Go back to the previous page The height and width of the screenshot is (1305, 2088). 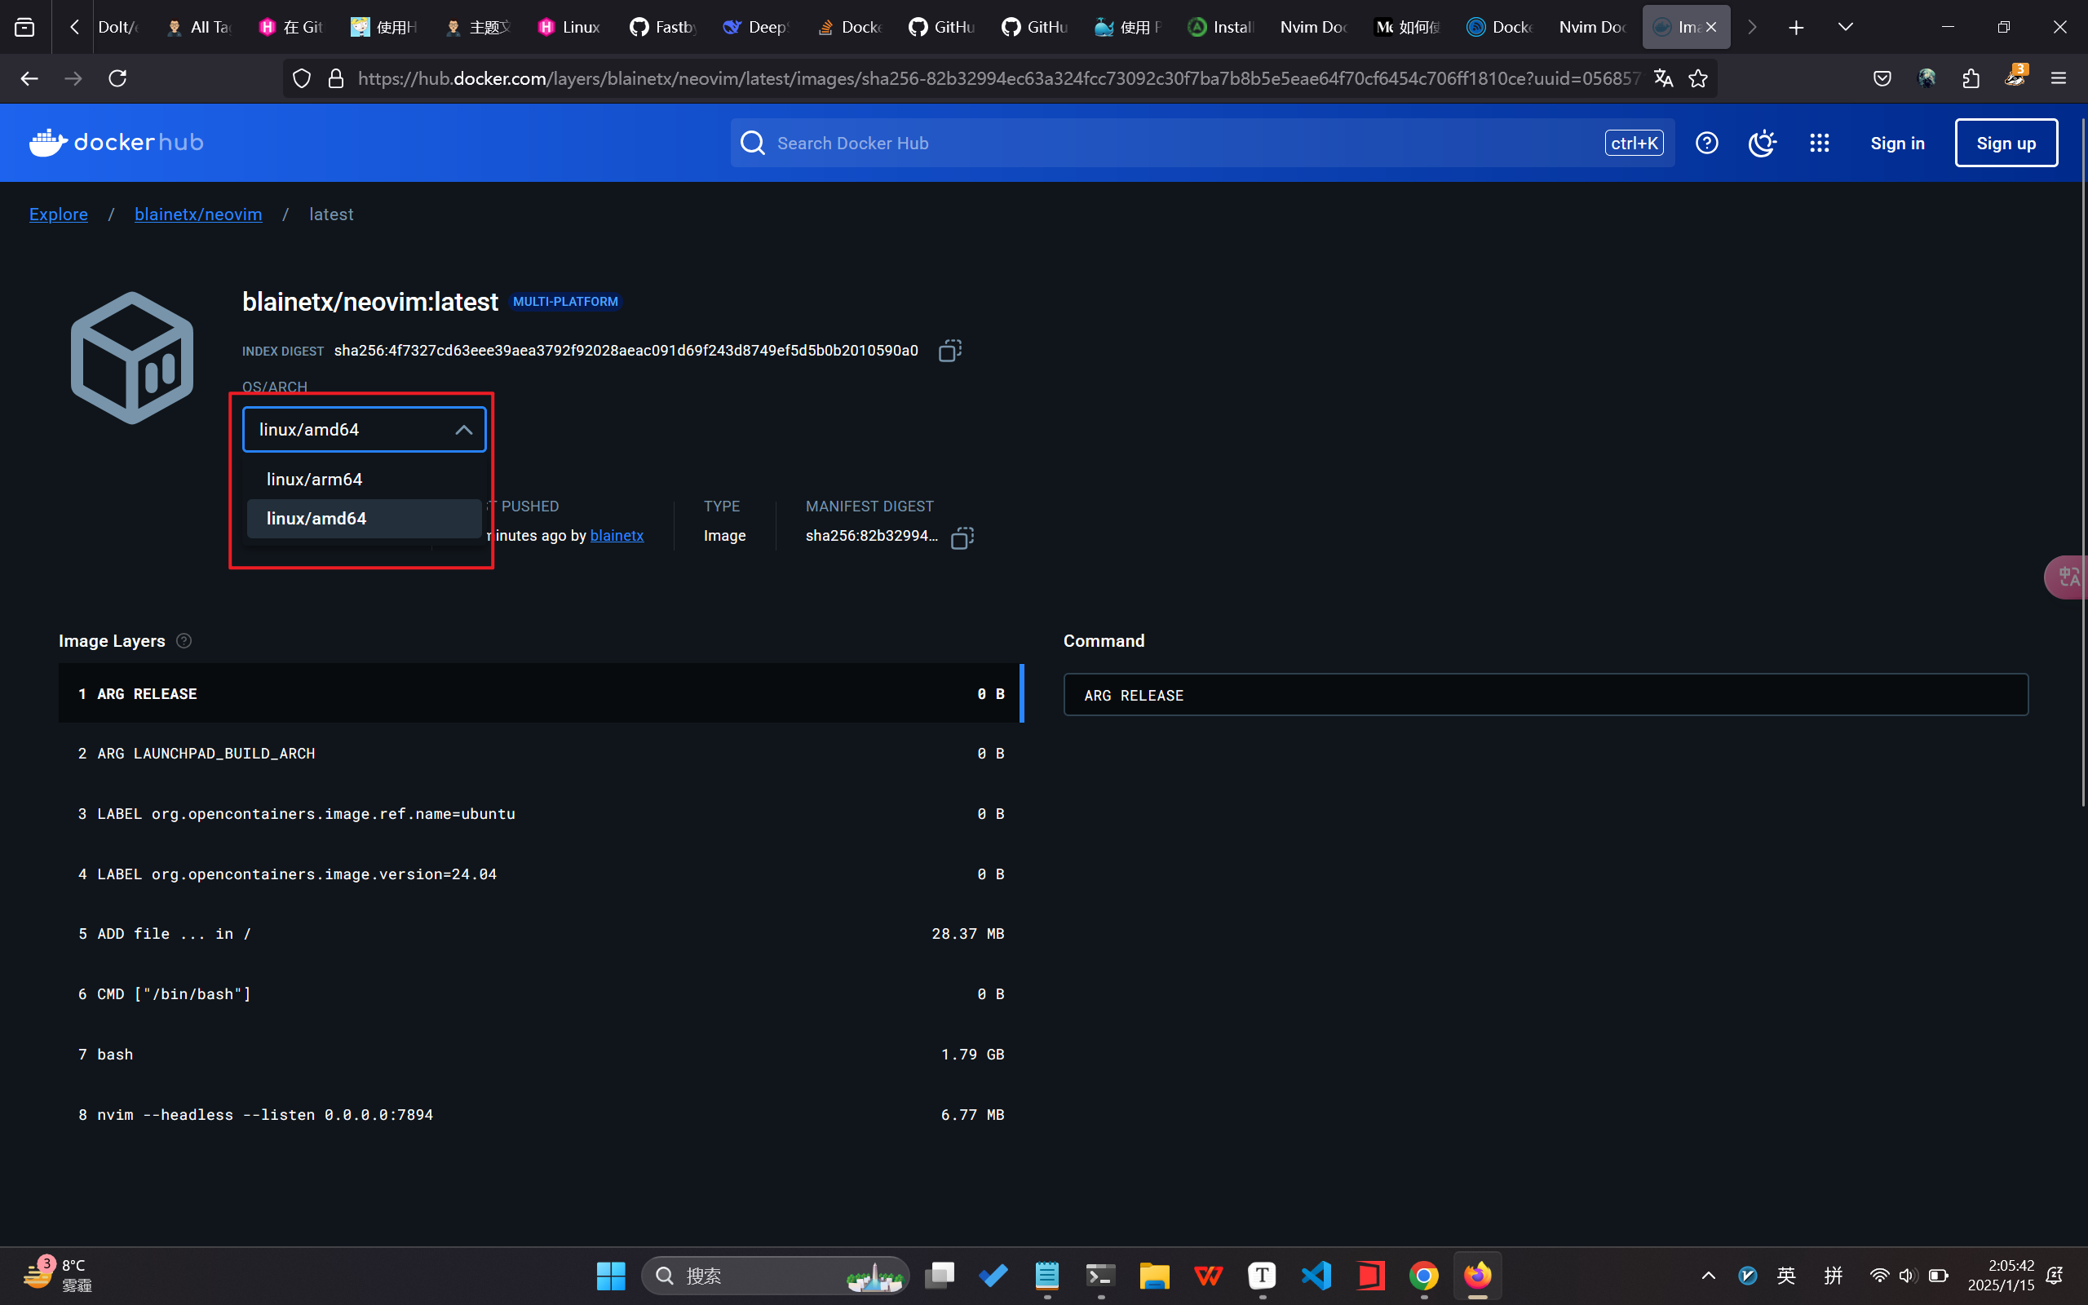pos(29,78)
